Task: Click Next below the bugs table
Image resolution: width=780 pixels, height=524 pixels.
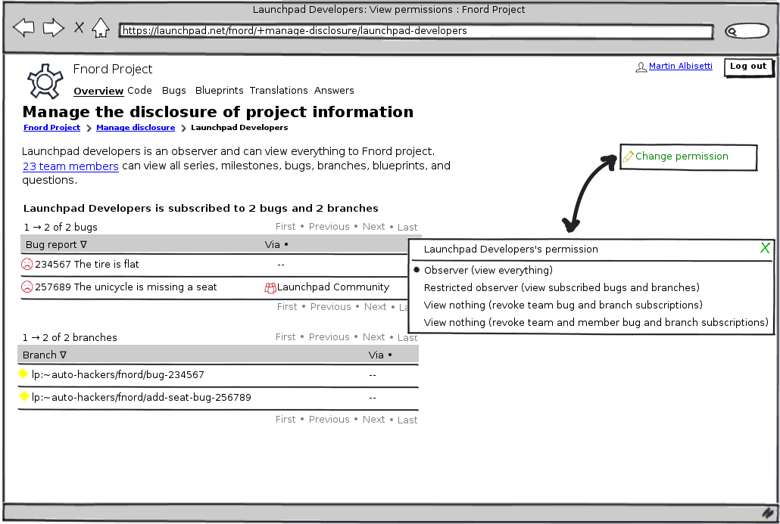Action: 375,307
